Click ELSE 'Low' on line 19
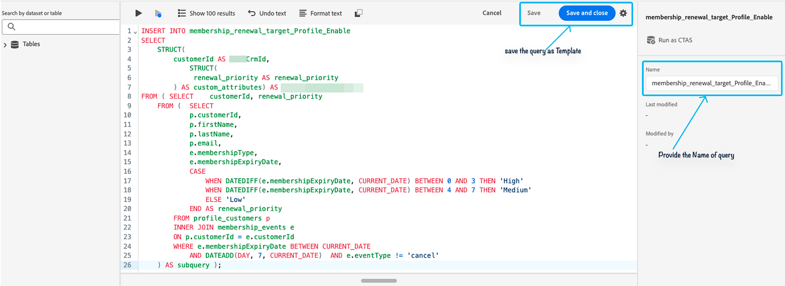Viewport: 785px width, 286px height. [225, 199]
